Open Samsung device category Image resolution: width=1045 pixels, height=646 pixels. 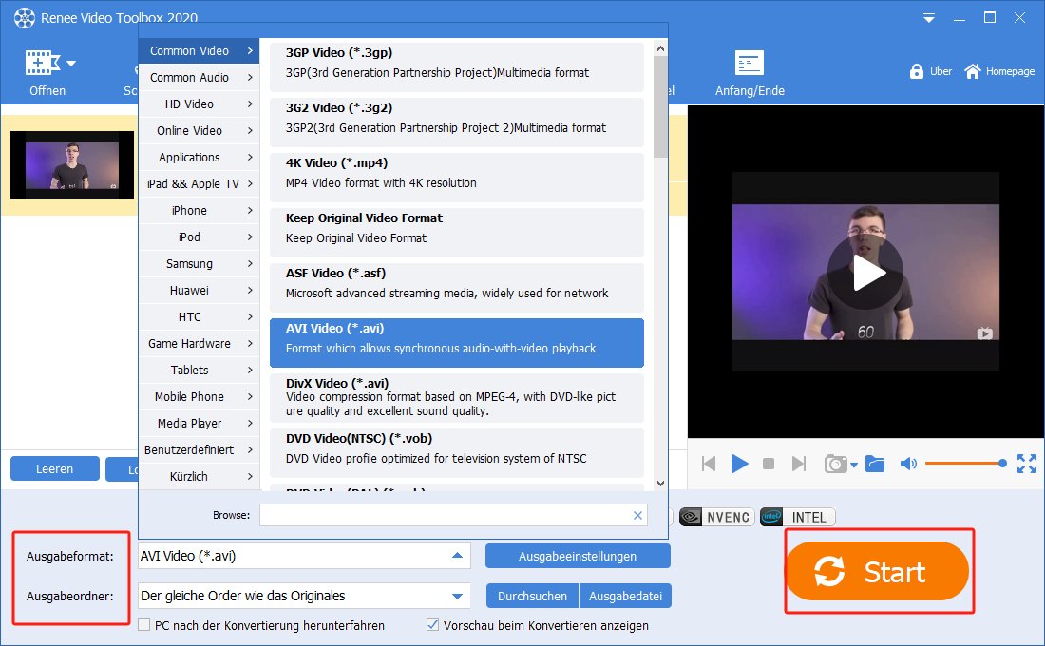[199, 264]
